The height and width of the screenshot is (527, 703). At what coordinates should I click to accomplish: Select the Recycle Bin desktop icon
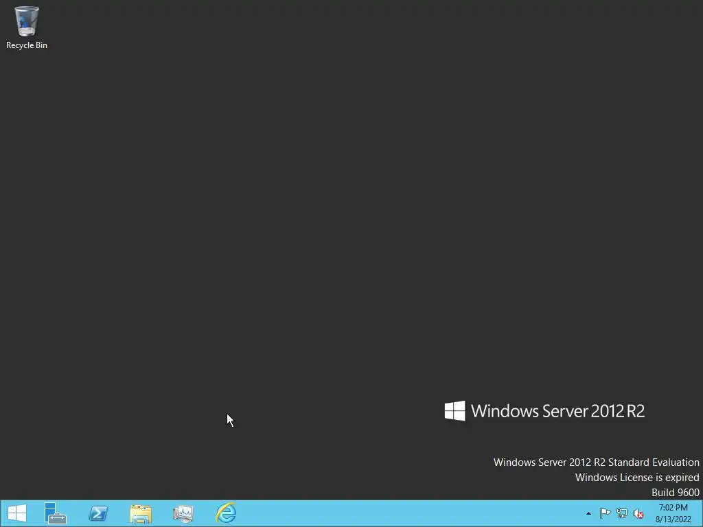pyautogui.click(x=27, y=27)
